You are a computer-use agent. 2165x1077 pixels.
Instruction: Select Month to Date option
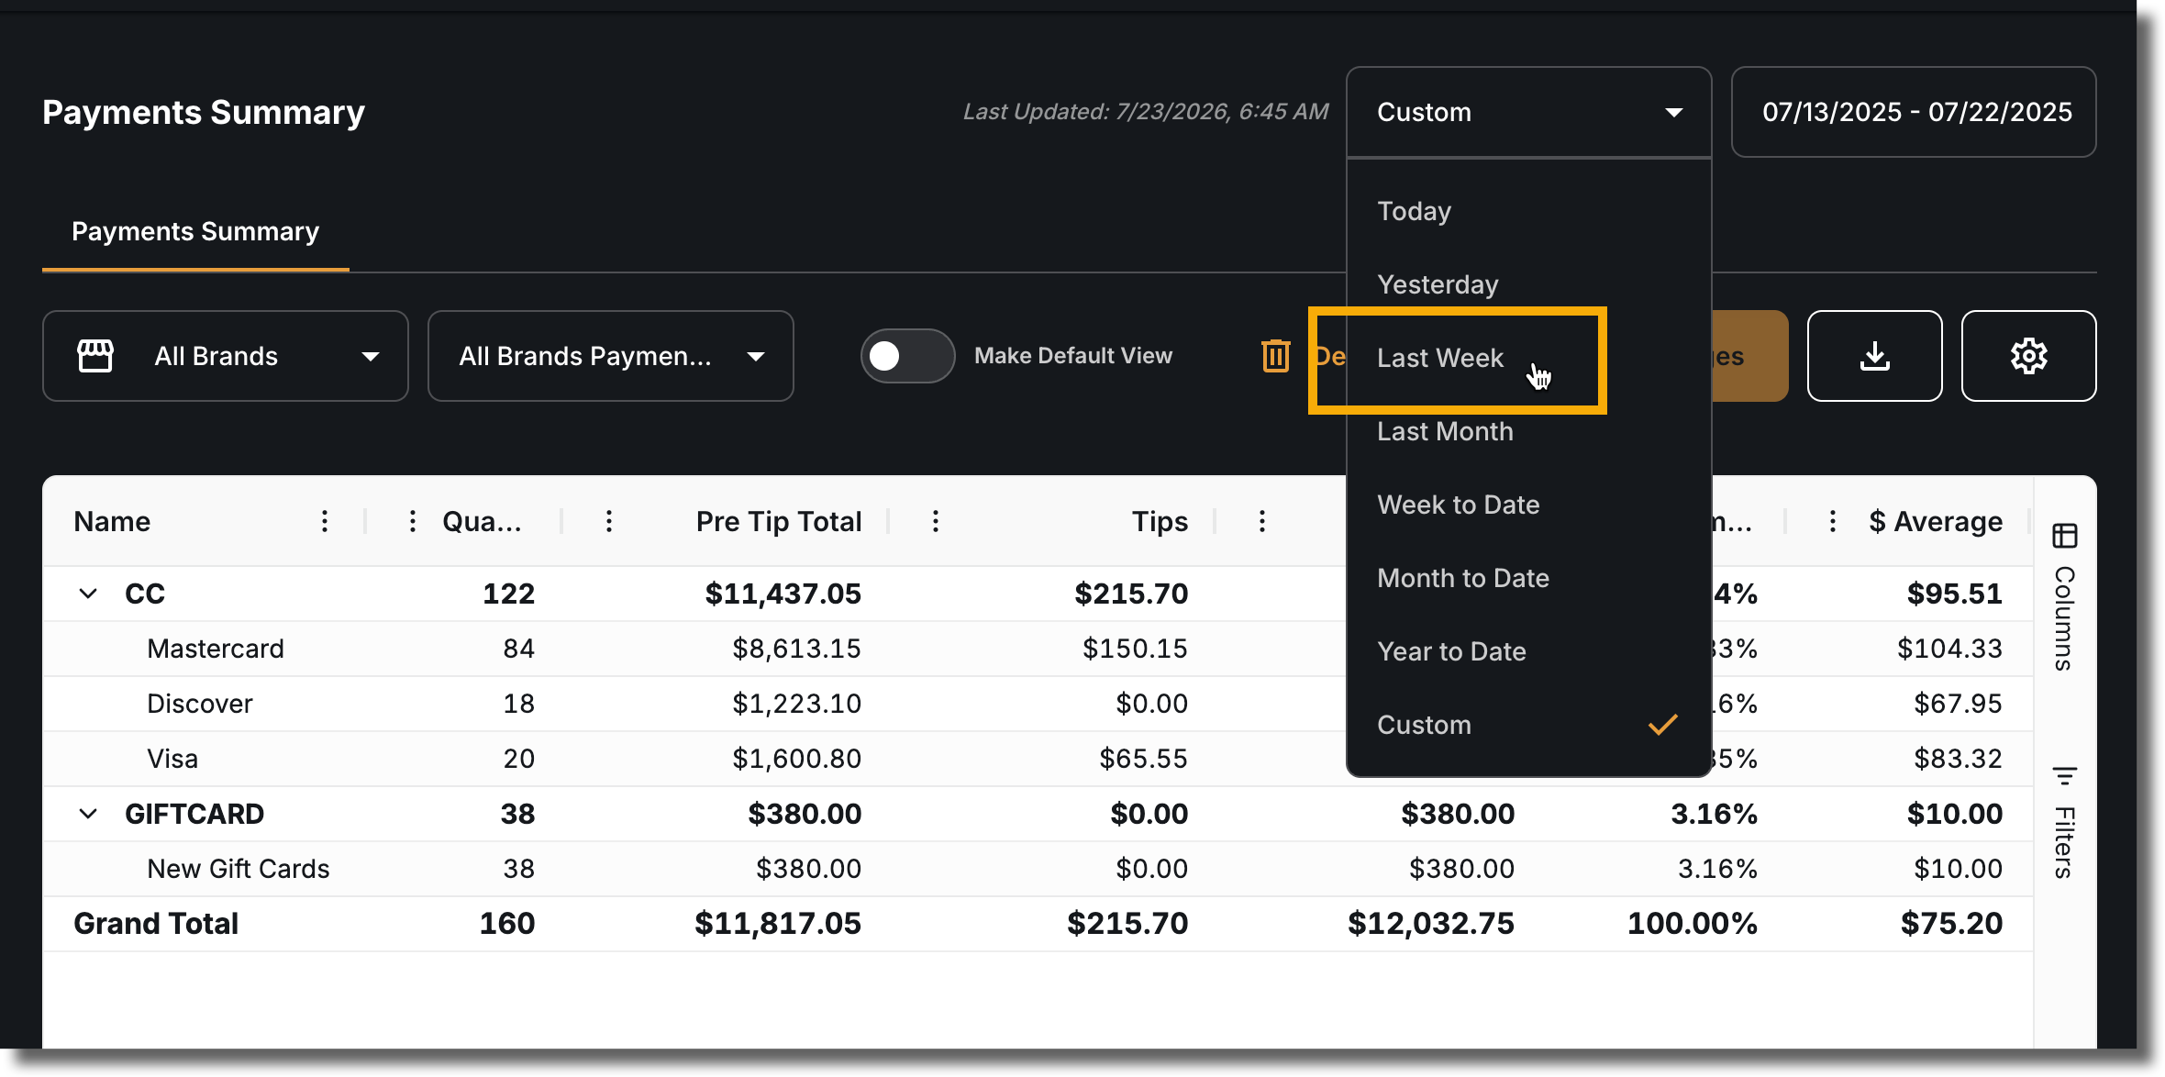tap(1529, 578)
